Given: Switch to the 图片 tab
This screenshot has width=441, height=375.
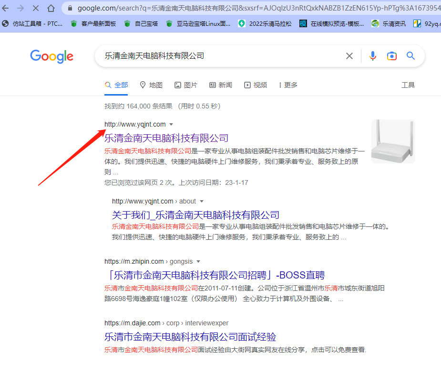Looking at the screenshot, I should click(x=186, y=85).
